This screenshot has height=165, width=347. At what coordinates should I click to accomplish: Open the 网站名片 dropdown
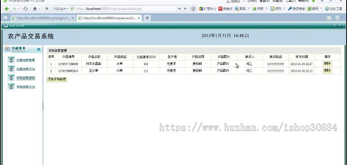61,9
